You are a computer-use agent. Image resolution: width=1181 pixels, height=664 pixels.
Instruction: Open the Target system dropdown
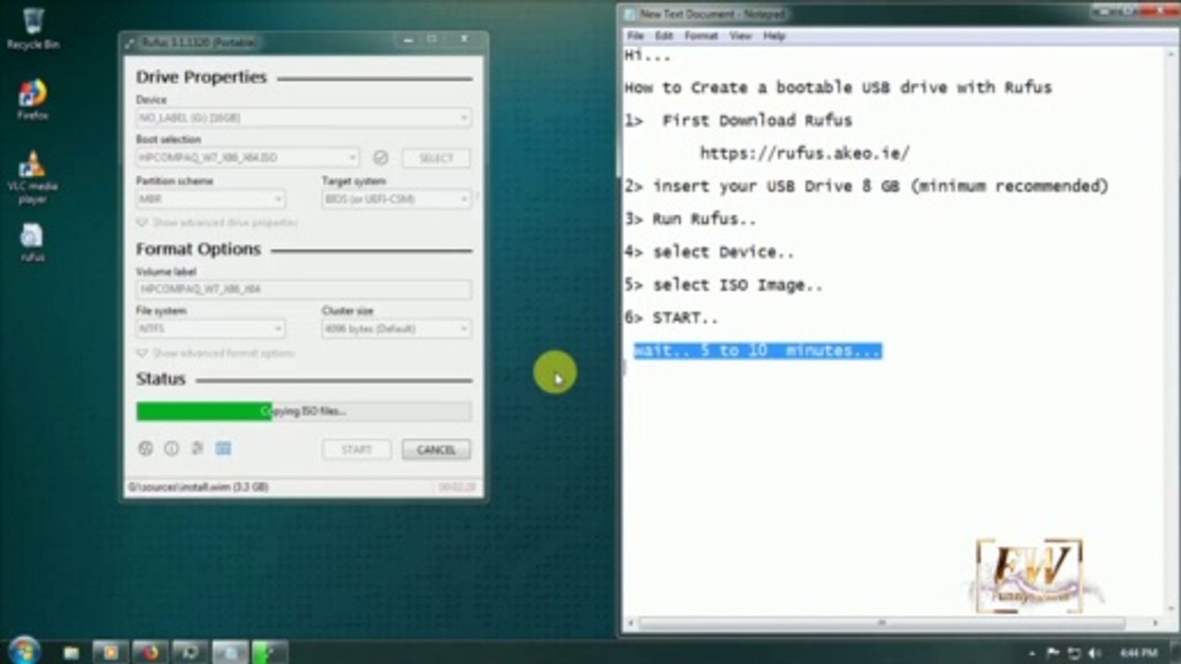click(x=397, y=199)
